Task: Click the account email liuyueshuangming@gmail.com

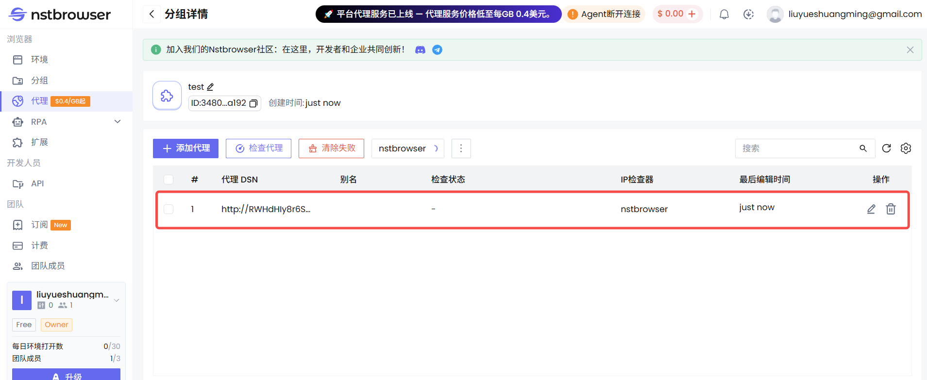Action: [x=855, y=14]
